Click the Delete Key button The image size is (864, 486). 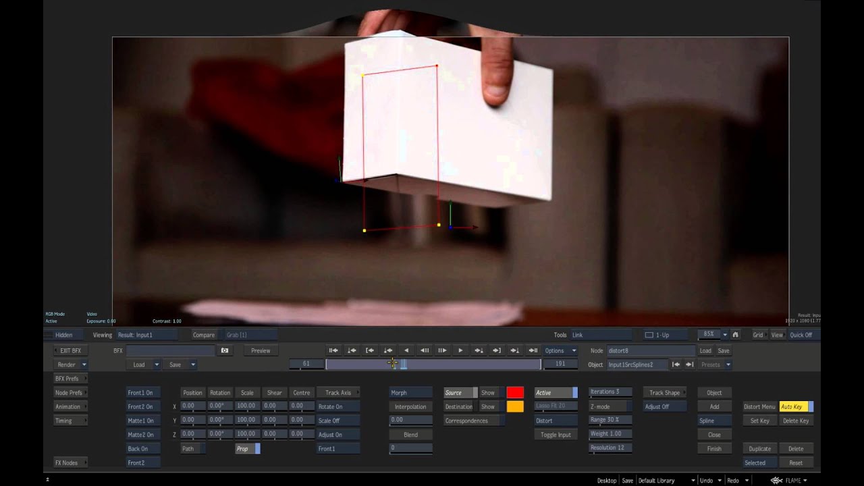pyautogui.click(x=796, y=421)
